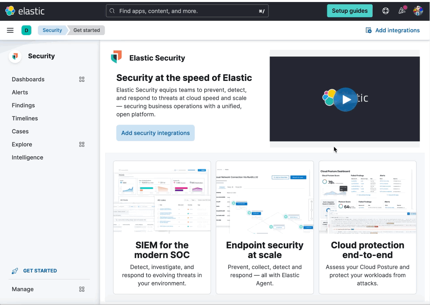Expand the Manage grid panel icon
The image size is (430, 307).
click(82, 289)
